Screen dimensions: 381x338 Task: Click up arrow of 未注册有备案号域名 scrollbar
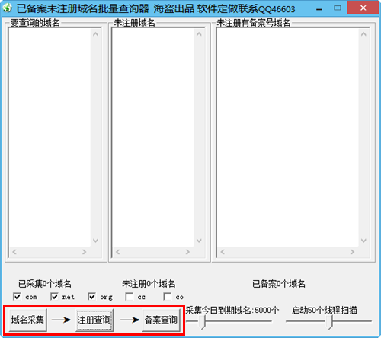[363, 34]
